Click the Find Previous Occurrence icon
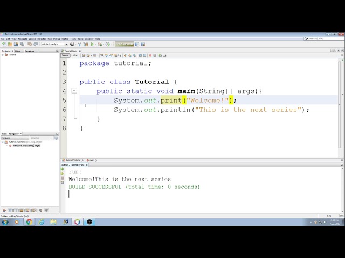Screen dimensions: 345x258 pyautogui.click(x=107, y=55)
